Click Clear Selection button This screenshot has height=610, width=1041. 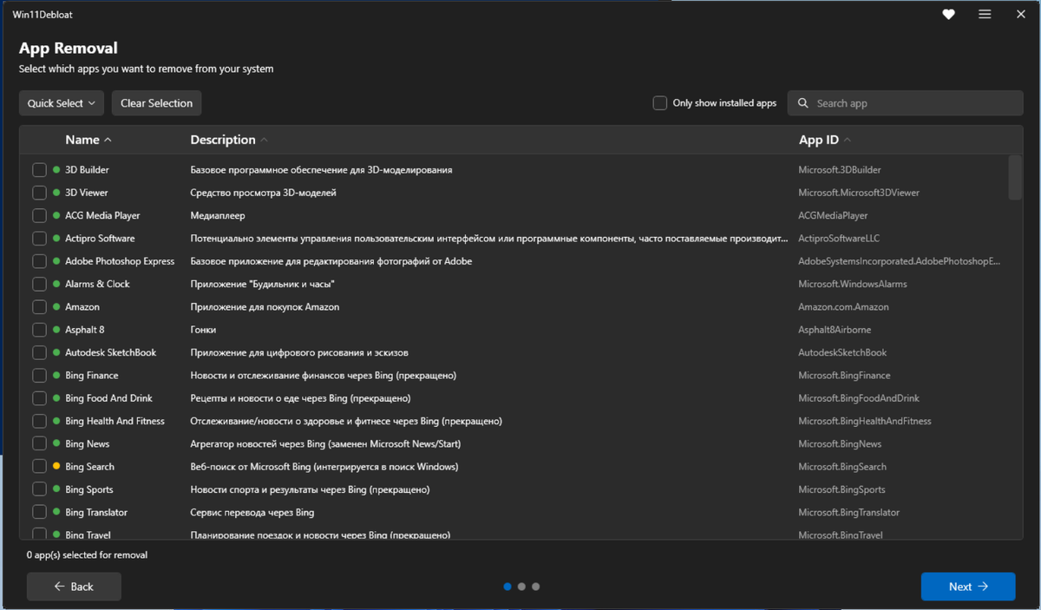coord(157,103)
